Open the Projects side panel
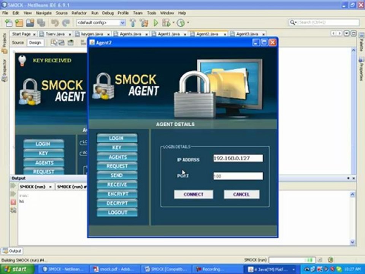 click(x=5, y=43)
